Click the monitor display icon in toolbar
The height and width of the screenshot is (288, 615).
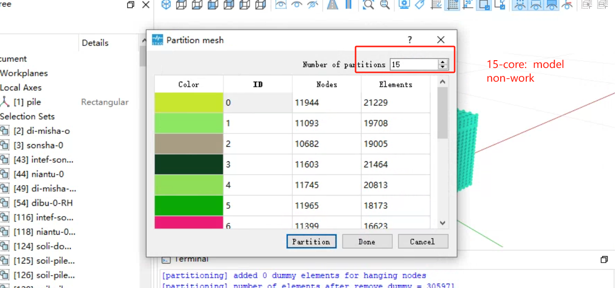point(404,5)
